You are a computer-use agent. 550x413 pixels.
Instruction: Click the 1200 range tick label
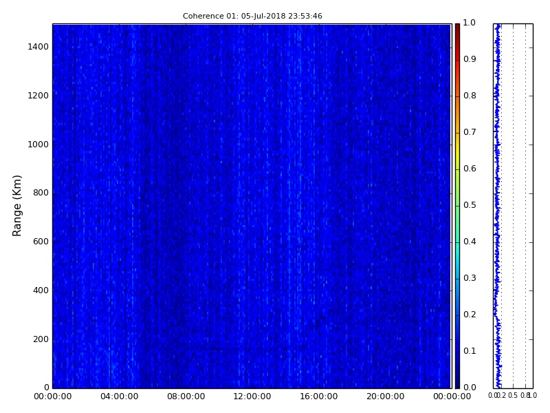pos(38,96)
